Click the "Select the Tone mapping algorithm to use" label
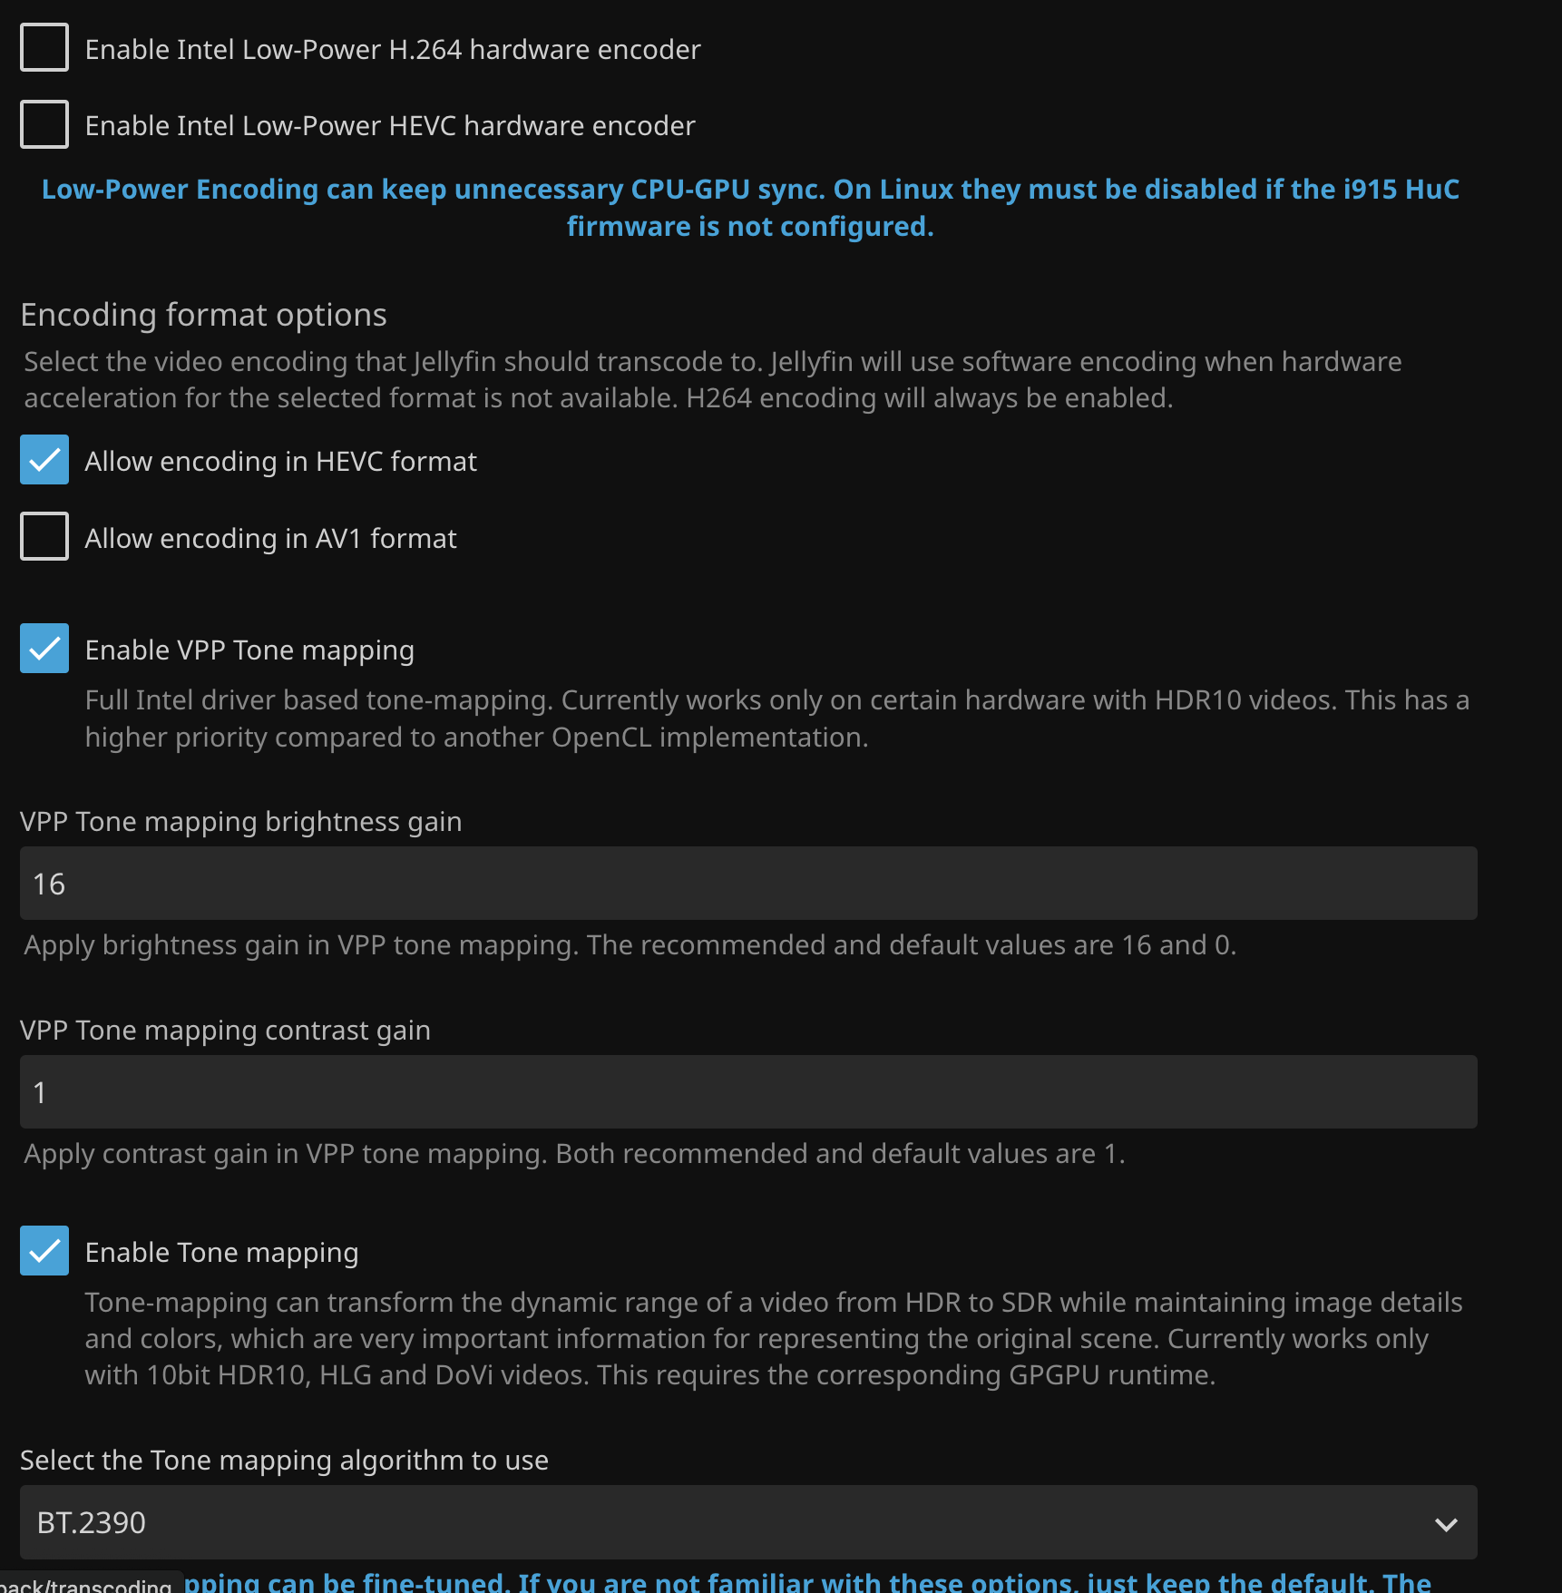The height and width of the screenshot is (1593, 1562). [284, 1461]
